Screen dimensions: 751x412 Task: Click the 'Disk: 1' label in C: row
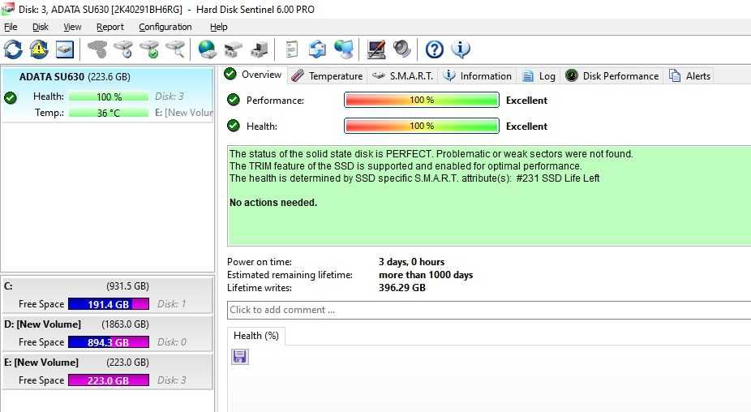[x=171, y=304]
